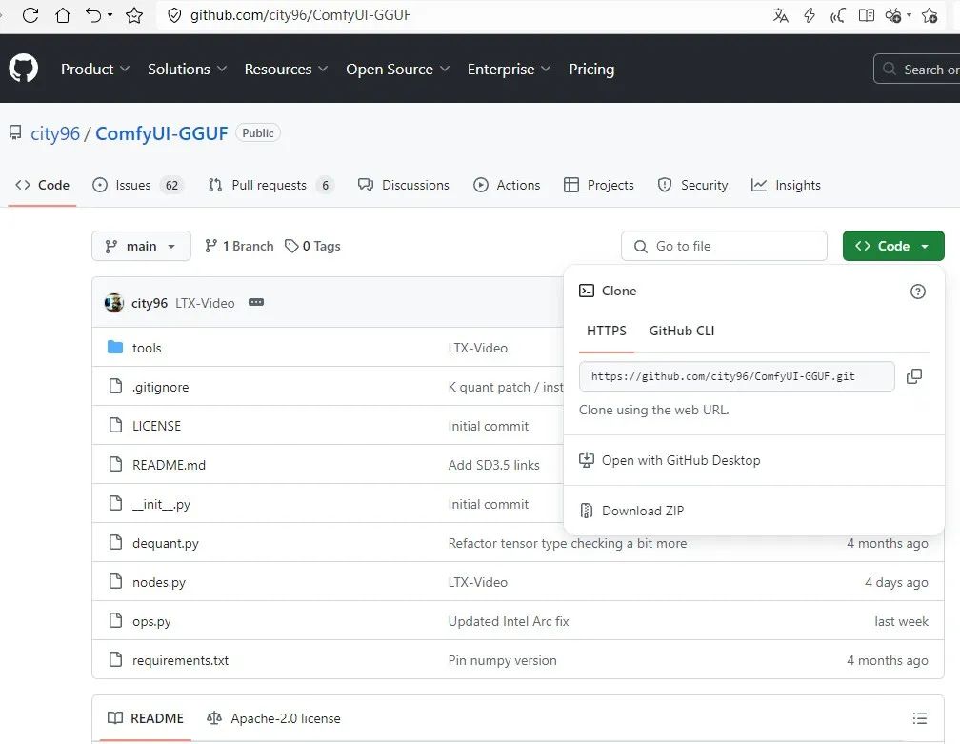
Task: Open the README.md file
Action: 169,466
